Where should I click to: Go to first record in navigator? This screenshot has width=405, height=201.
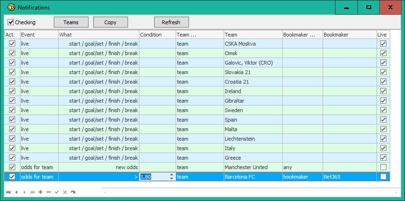click(8, 192)
